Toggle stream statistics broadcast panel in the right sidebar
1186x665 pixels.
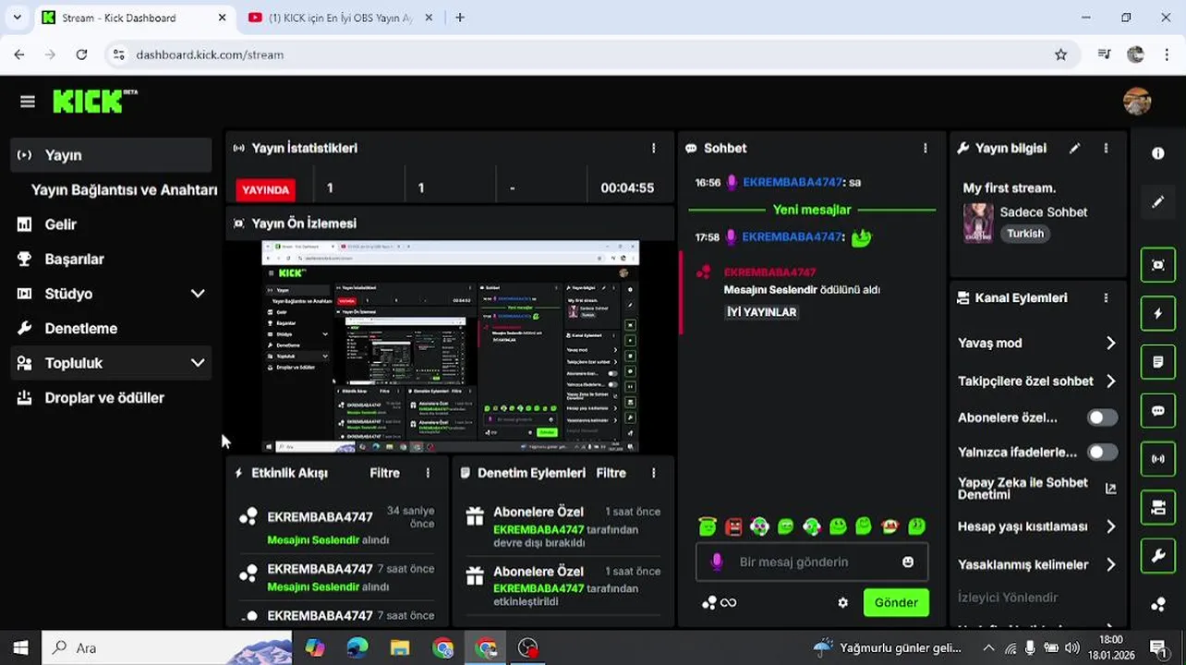(x=1158, y=459)
